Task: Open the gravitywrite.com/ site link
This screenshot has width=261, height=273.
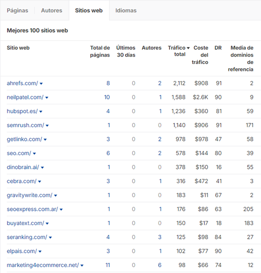Action: pyautogui.click(x=29, y=195)
